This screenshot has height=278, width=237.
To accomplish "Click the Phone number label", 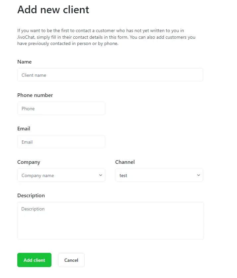I will point(35,95).
